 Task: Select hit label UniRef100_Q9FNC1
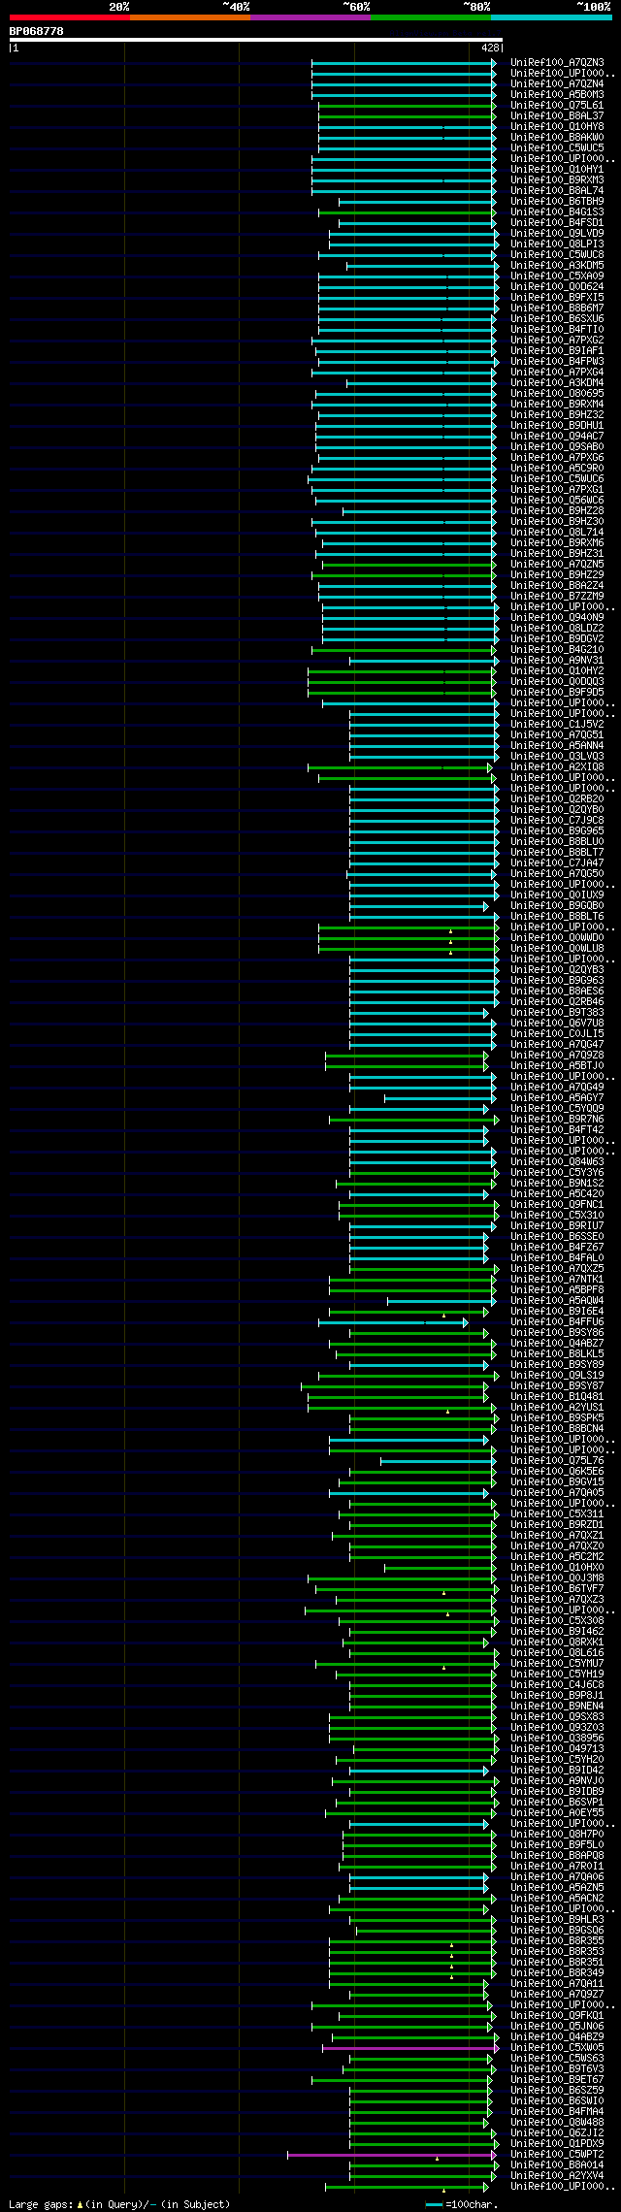[x=557, y=1205]
